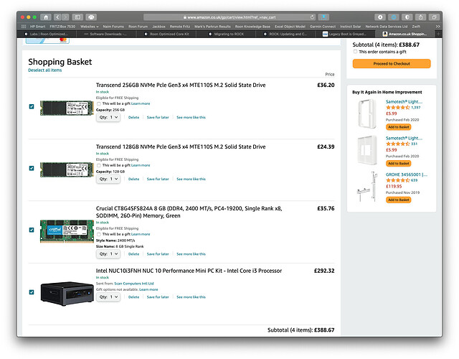This screenshot has height=359, width=459.
Task: View star ratings for Samotech with 1,397 reviews
Action: tap(397, 108)
